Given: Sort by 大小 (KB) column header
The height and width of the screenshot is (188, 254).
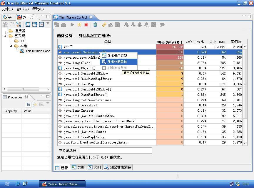Looking at the screenshot, I should coord(217,42).
